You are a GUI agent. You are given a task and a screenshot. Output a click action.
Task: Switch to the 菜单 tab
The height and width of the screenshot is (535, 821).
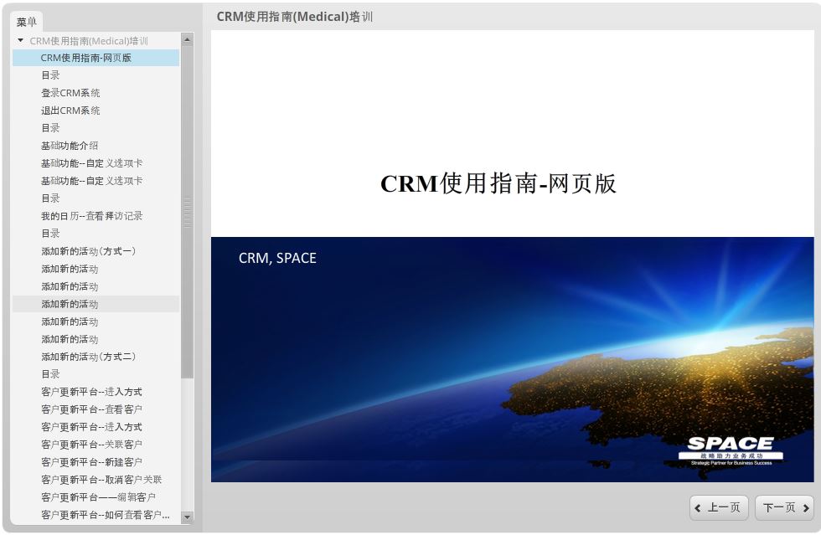[26, 22]
